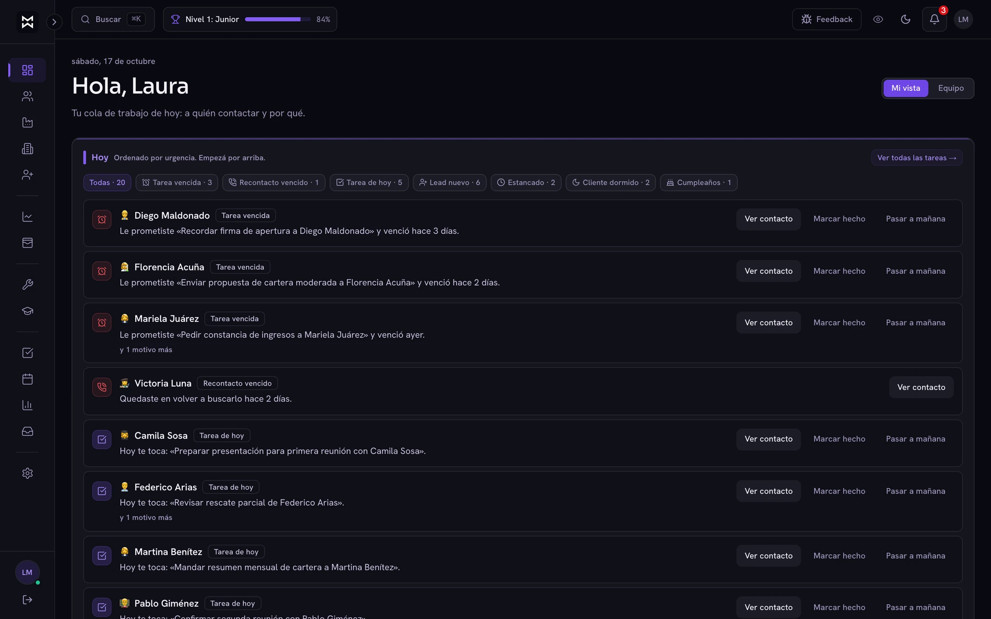Click the logout icon at sidebar bottom
Image resolution: width=991 pixels, height=619 pixels.
point(28,600)
